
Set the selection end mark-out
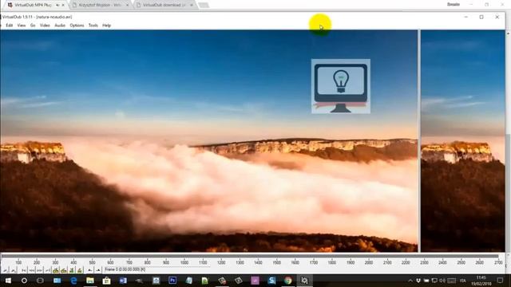tap(97, 270)
